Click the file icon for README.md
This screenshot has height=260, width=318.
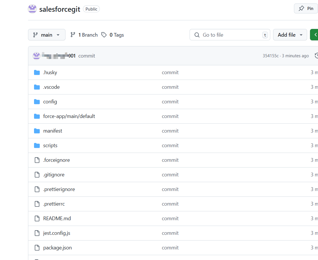[37, 218]
